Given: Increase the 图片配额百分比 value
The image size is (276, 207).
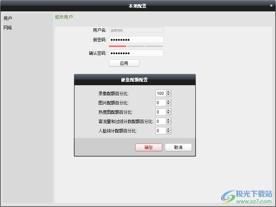Looking at the screenshot, I should click(168, 101).
